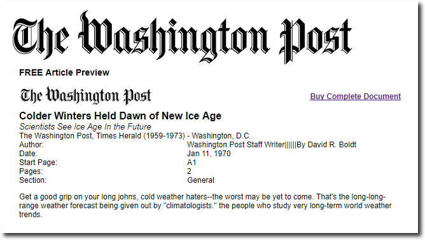This screenshot has width=425, height=240.
Task: Open the Buy Complete Document link
Action: coord(356,97)
